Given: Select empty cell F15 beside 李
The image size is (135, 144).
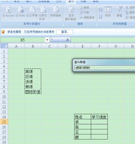Looking at the screenshot, I should point(99,122).
